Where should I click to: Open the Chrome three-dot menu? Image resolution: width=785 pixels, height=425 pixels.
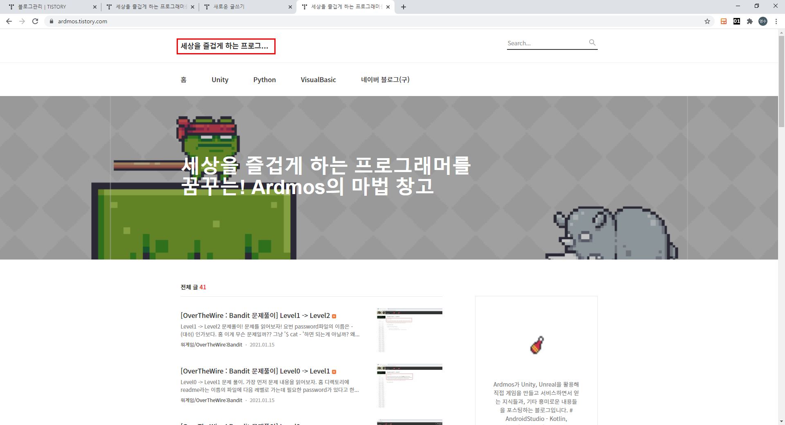(x=776, y=21)
